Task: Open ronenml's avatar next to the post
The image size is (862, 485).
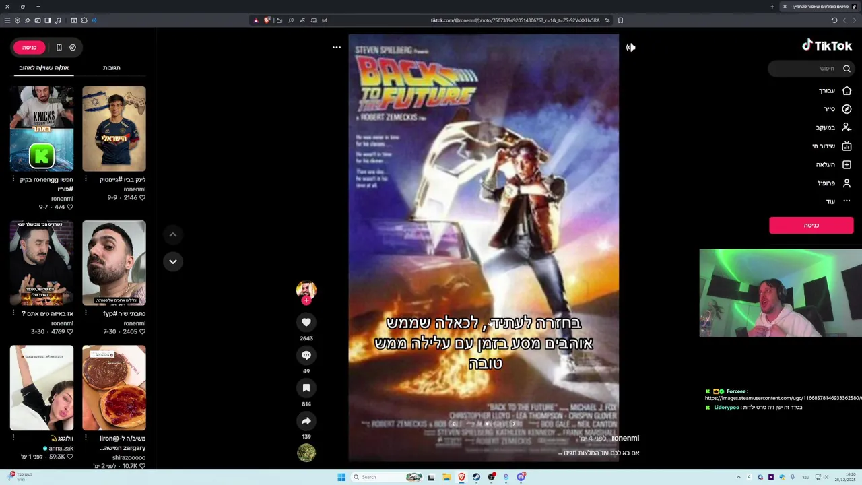Action: coord(306,290)
